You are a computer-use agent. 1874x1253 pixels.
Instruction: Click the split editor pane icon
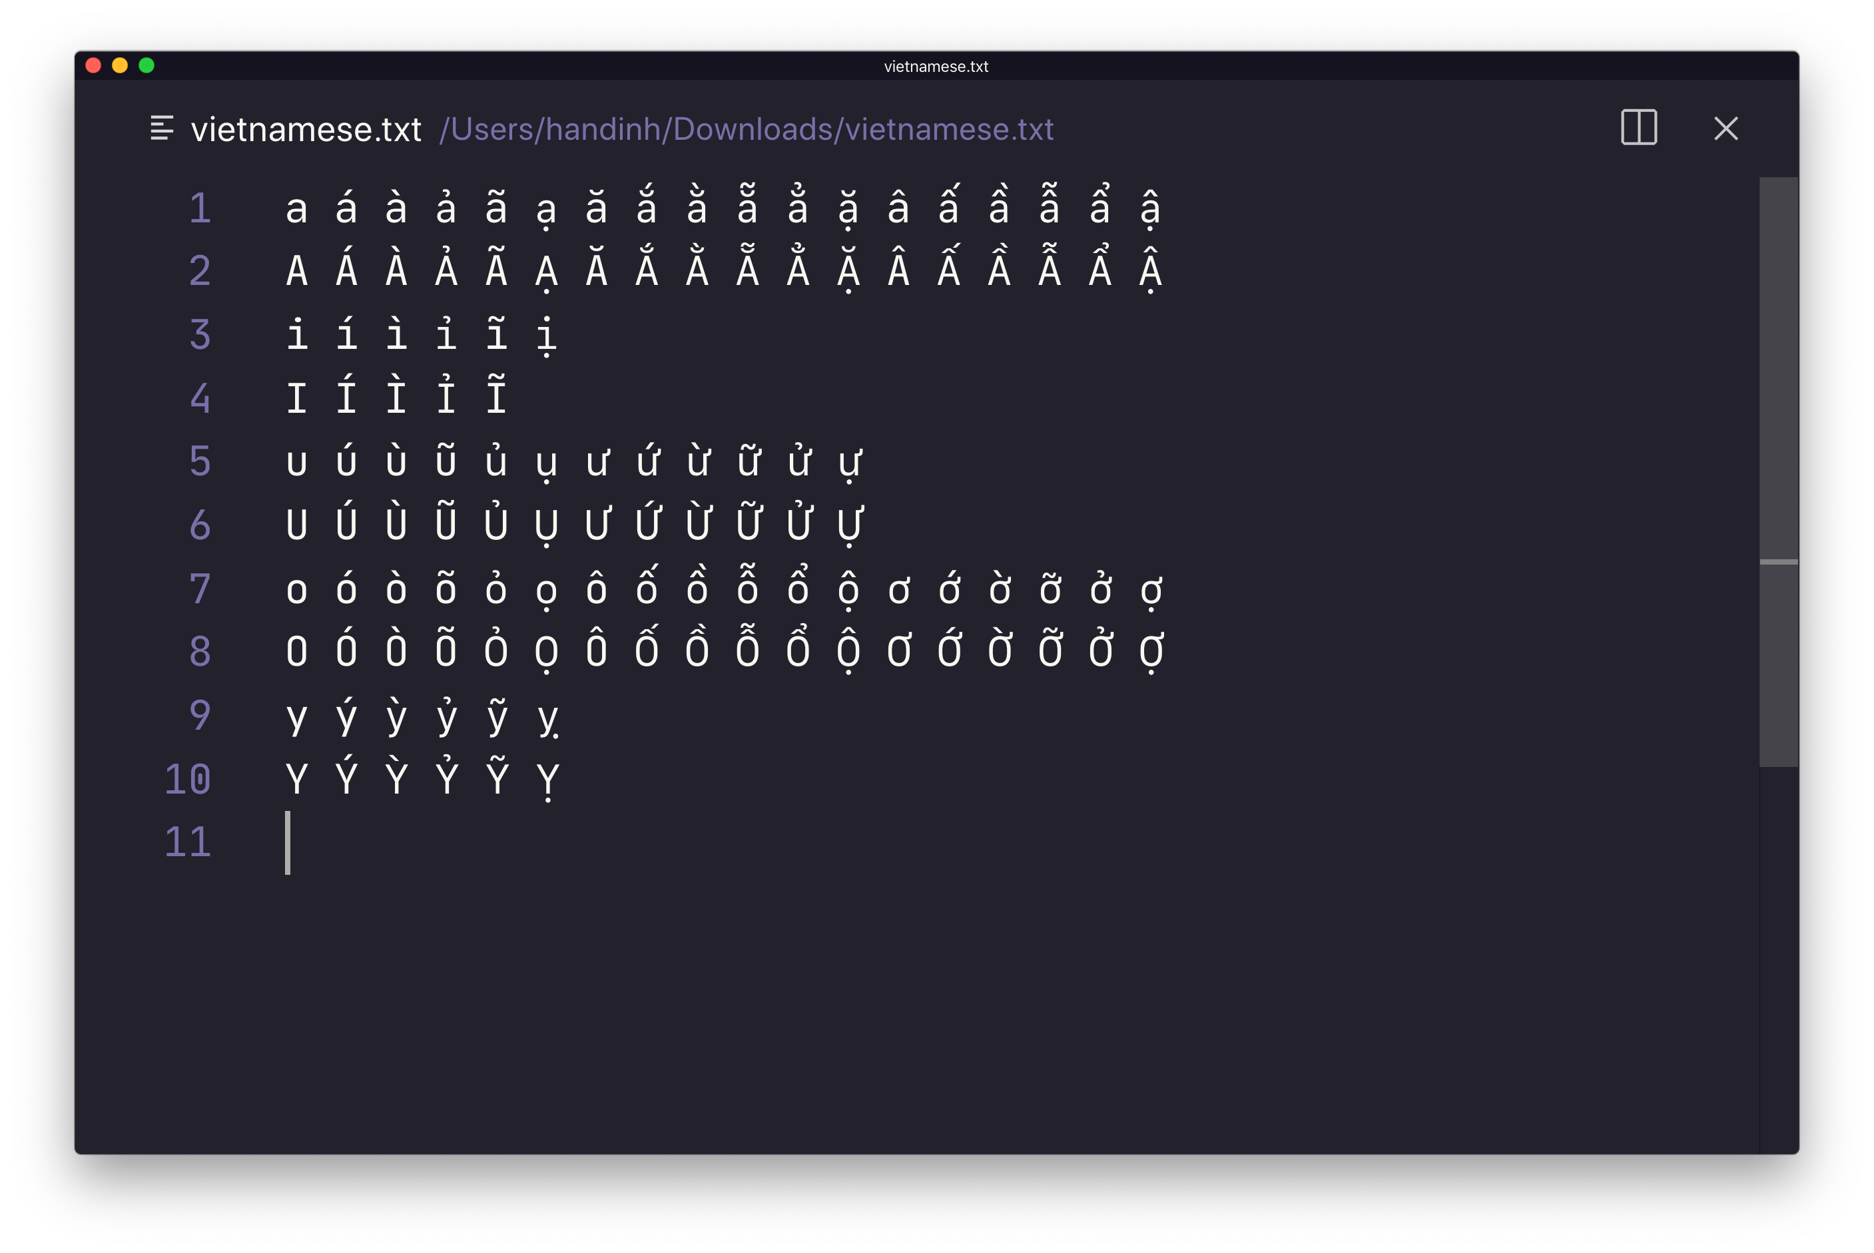click(x=1638, y=128)
